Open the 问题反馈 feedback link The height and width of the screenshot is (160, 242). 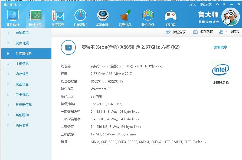205,4
